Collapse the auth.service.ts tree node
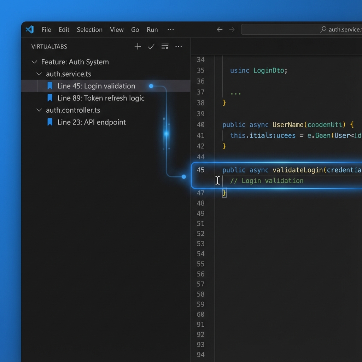Screen dimensions: 362x362 [39, 74]
